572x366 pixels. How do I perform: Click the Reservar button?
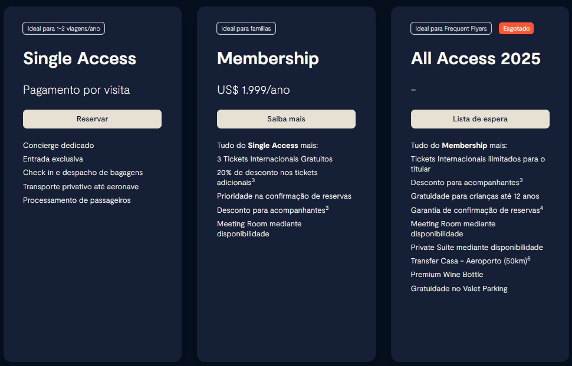coord(92,119)
